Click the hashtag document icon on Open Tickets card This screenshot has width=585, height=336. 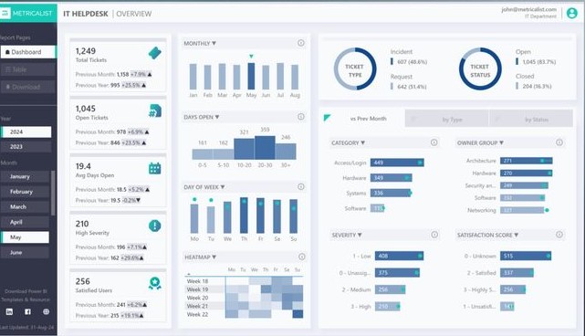pyautogui.click(x=155, y=110)
